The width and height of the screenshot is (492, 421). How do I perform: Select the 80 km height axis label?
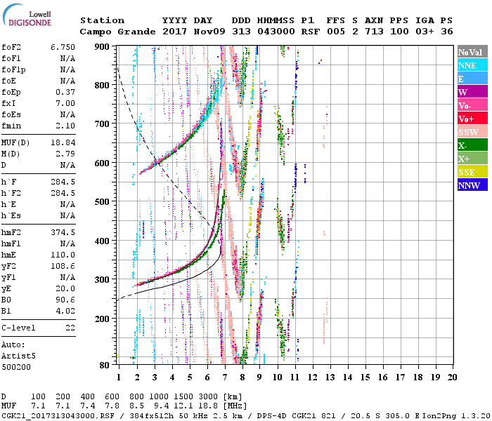[x=104, y=365]
